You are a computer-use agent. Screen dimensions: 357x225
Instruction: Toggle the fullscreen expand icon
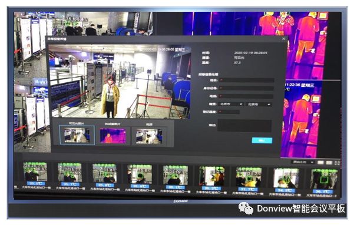click(337, 163)
